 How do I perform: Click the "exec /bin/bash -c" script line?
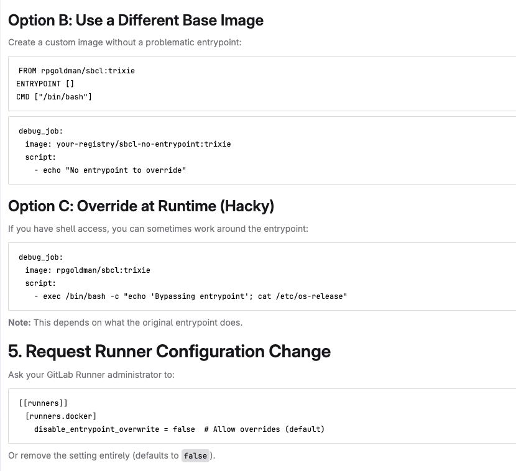click(195, 296)
